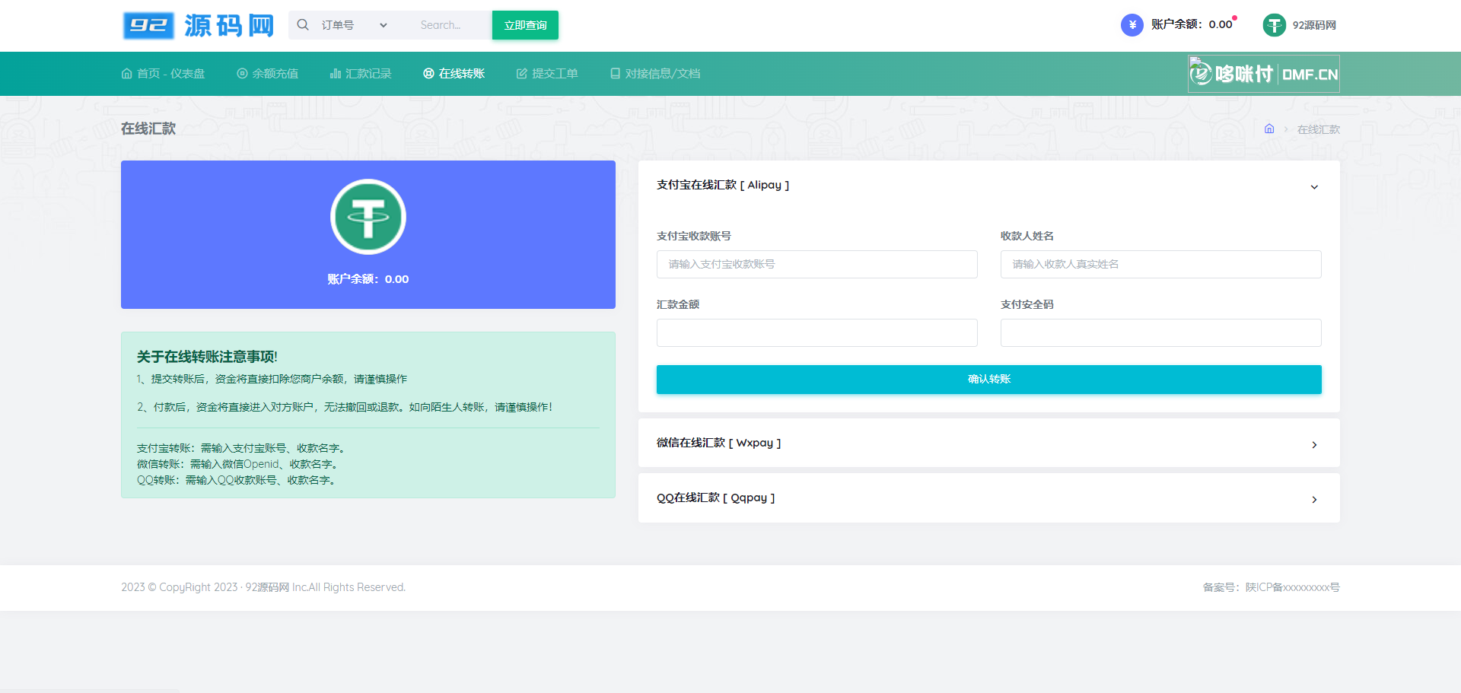Click the 备案号 ICP text in footer
1461x693 pixels.
1272,587
